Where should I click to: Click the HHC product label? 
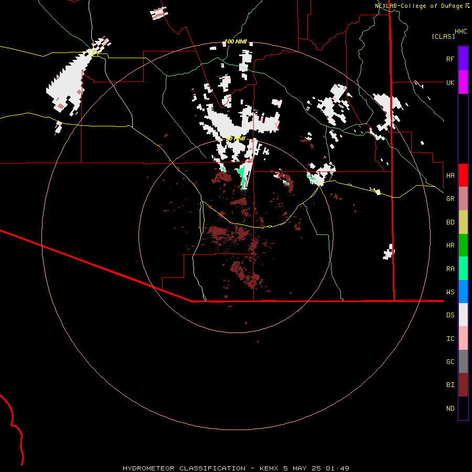point(460,31)
